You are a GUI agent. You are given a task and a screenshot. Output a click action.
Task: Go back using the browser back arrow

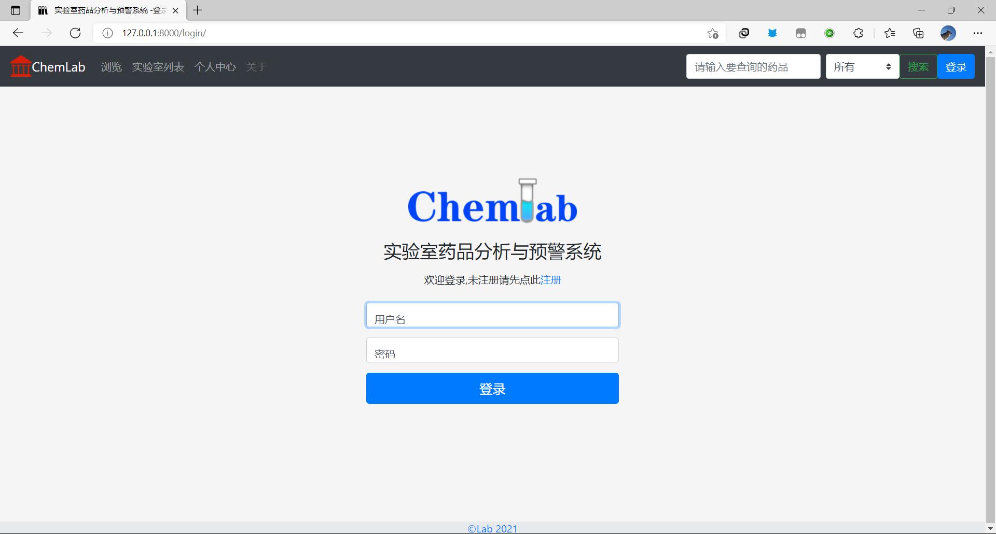point(18,33)
